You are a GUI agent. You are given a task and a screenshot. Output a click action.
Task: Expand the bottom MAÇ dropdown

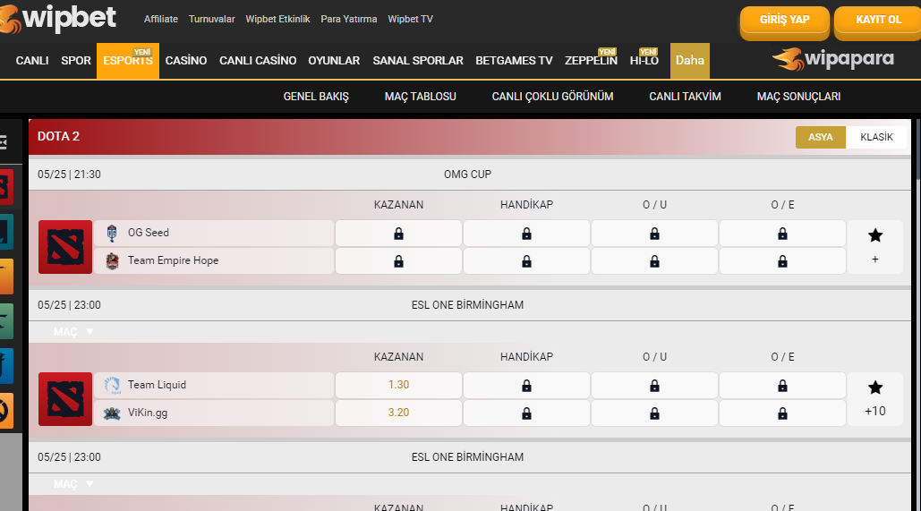click(x=72, y=484)
